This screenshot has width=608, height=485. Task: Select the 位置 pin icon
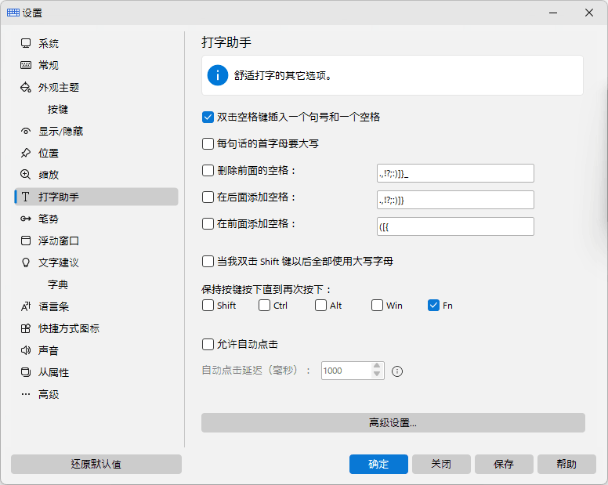coord(26,153)
